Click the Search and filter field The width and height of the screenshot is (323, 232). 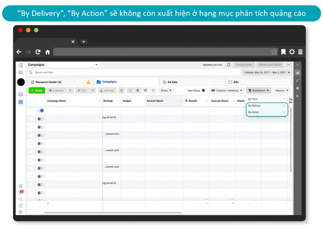134,73
